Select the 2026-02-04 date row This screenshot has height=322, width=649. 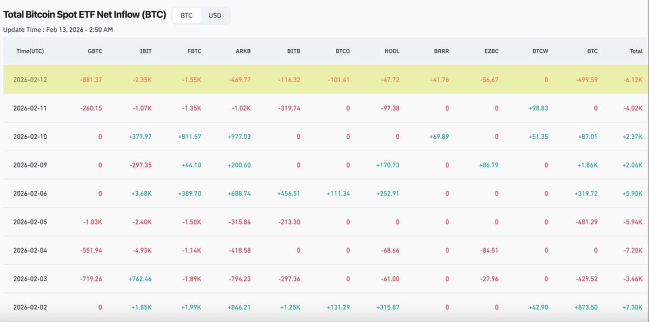(325, 250)
